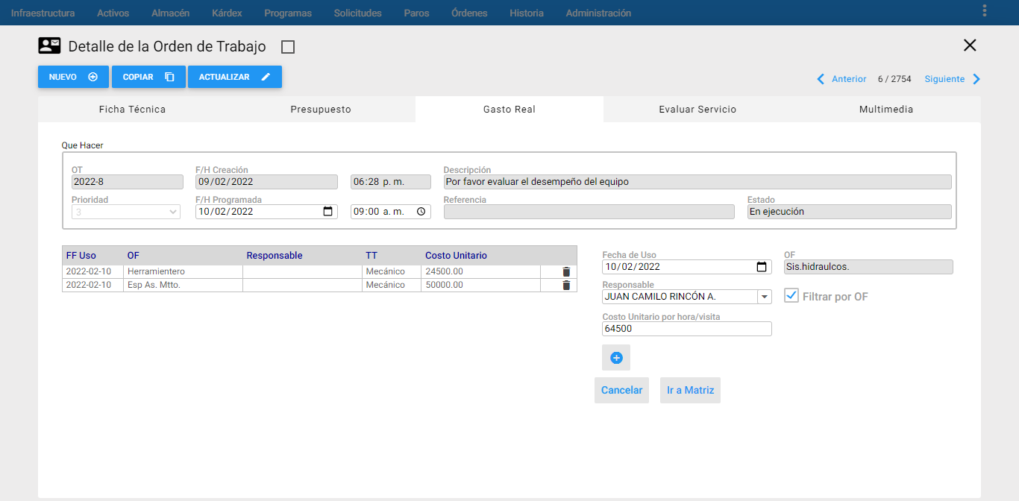
Task: Click the OF field showing Sis.hidraulcos.
Action: (869, 267)
